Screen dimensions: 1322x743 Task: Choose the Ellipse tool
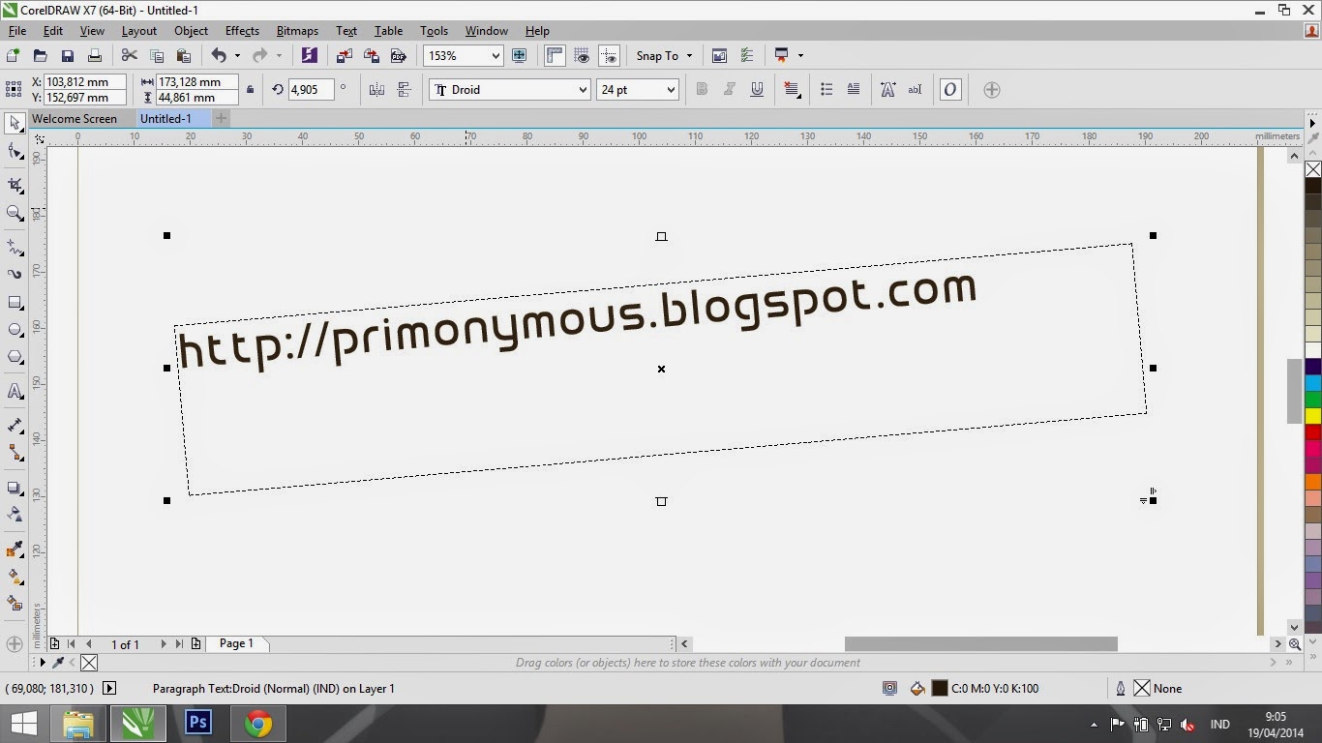15,330
